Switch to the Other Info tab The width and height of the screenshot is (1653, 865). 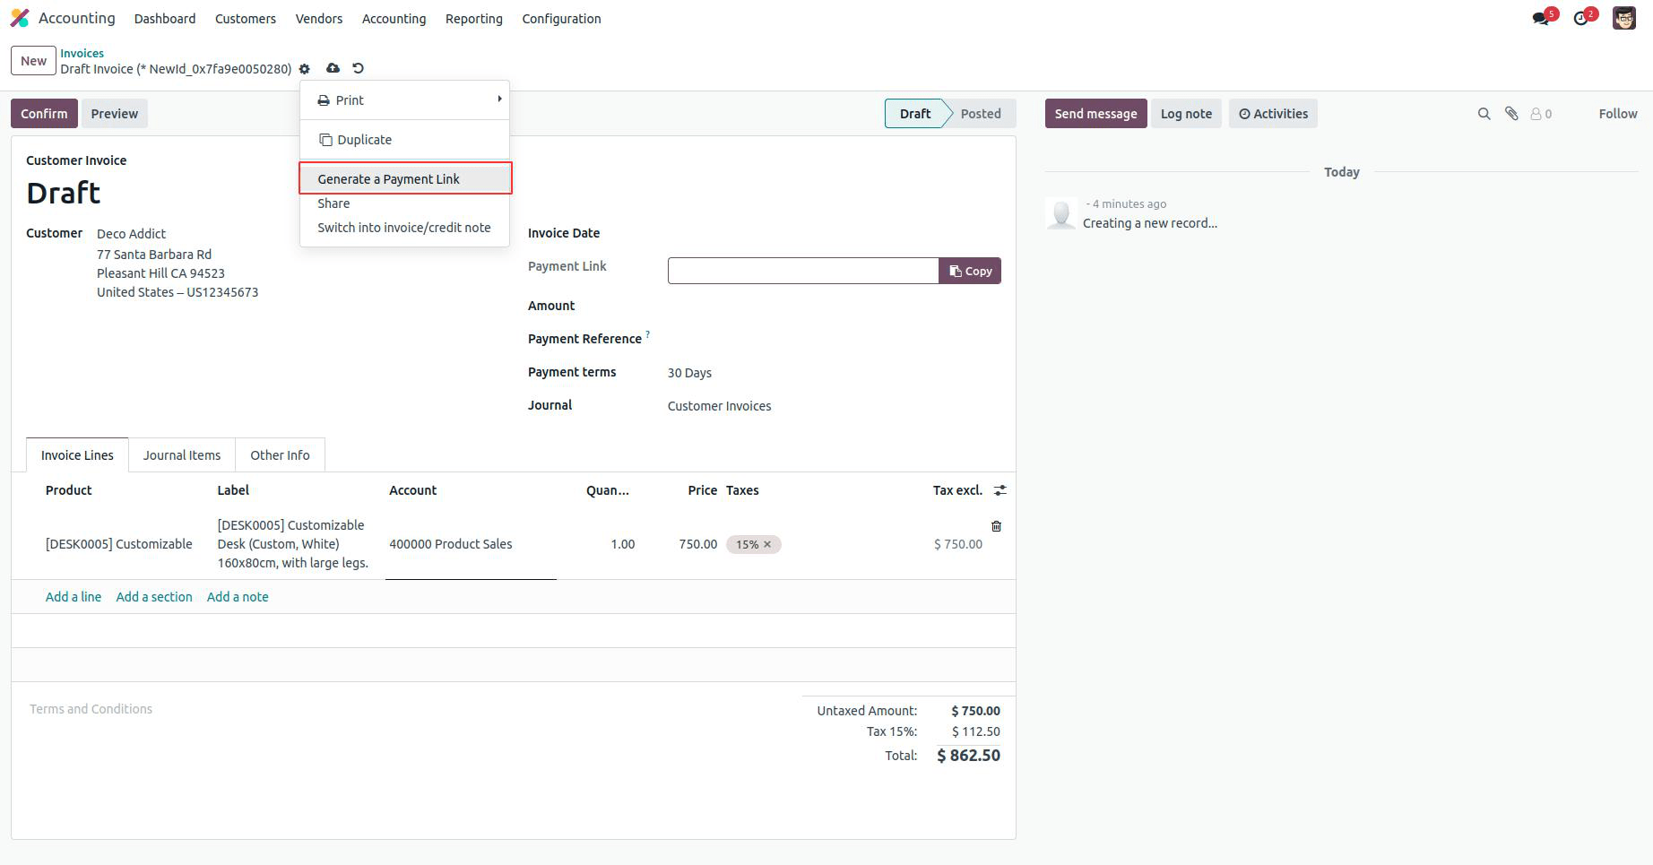[280, 454]
